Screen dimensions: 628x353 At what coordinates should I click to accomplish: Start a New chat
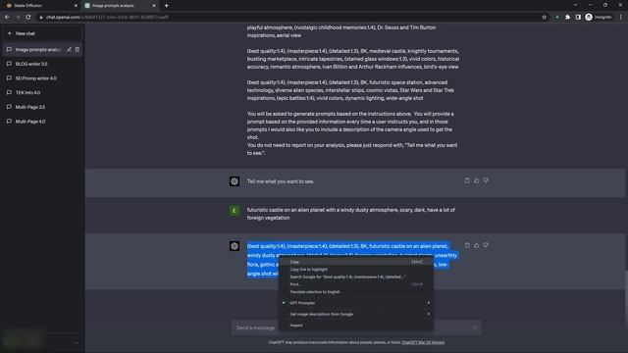click(42, 33)
